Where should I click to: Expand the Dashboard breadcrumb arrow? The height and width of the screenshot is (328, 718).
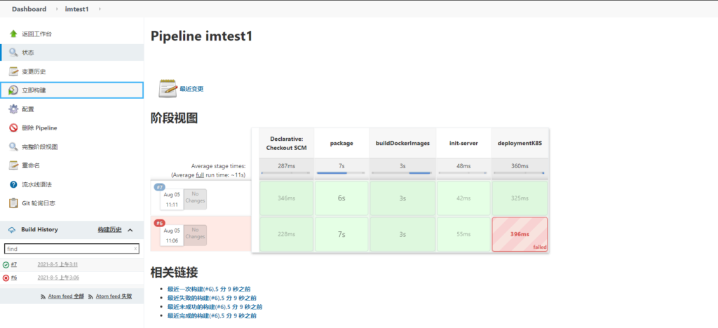pos(53,9)
